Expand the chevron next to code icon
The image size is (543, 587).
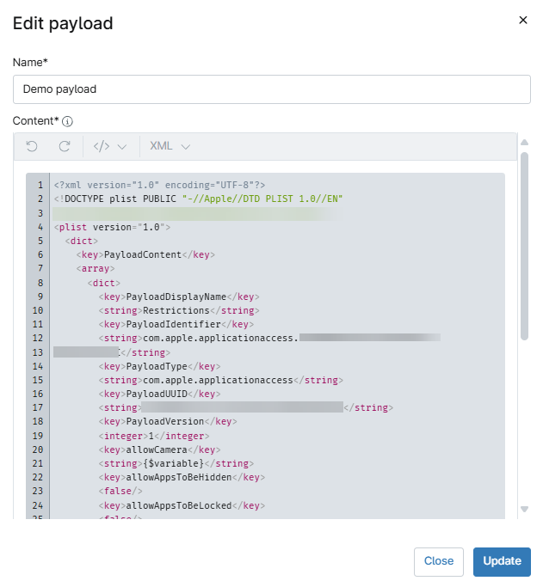(x=122, y=147)
